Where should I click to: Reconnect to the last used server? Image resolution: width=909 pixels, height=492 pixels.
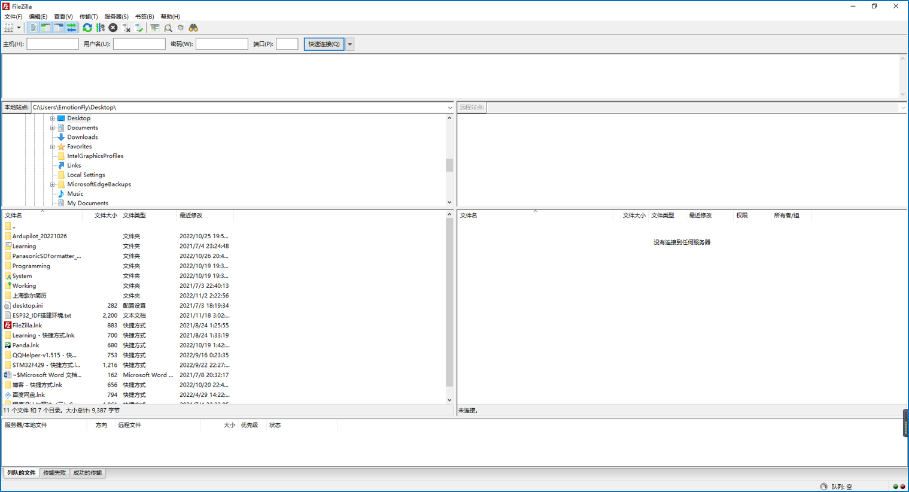tap(139, 28)
